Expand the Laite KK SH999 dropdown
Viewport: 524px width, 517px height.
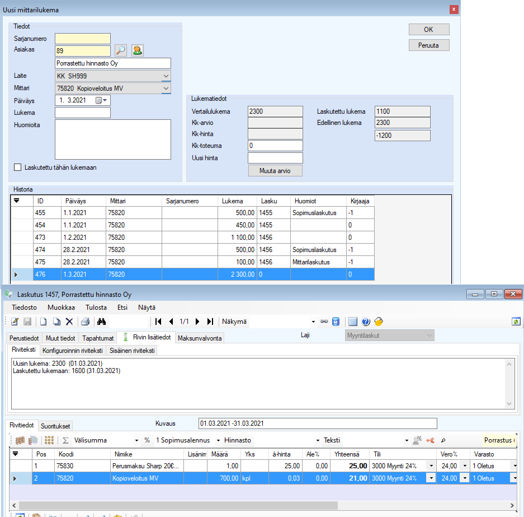pyautogui.click(x=166, y=76)
